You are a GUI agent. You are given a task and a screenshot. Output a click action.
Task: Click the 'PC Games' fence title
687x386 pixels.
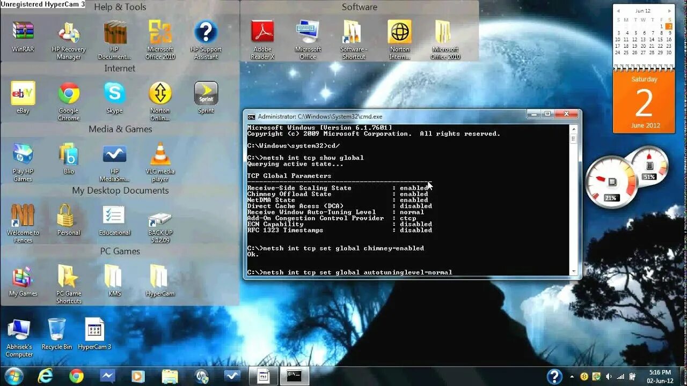120,251
